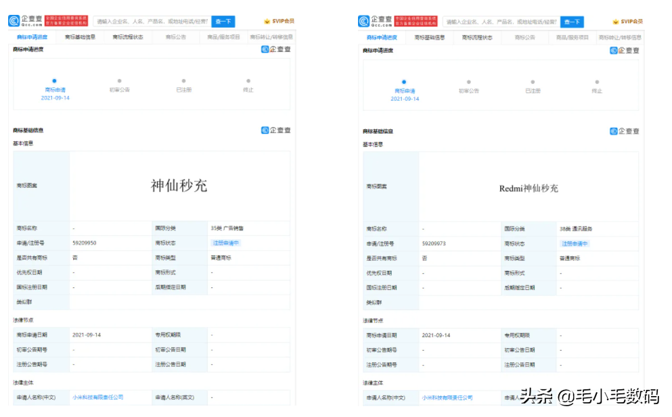The image size is (672, 417).
Task: Open the 商标申请进度 tab on the Redmi神仙秒充 page
Action: click(x=382, y=37)
